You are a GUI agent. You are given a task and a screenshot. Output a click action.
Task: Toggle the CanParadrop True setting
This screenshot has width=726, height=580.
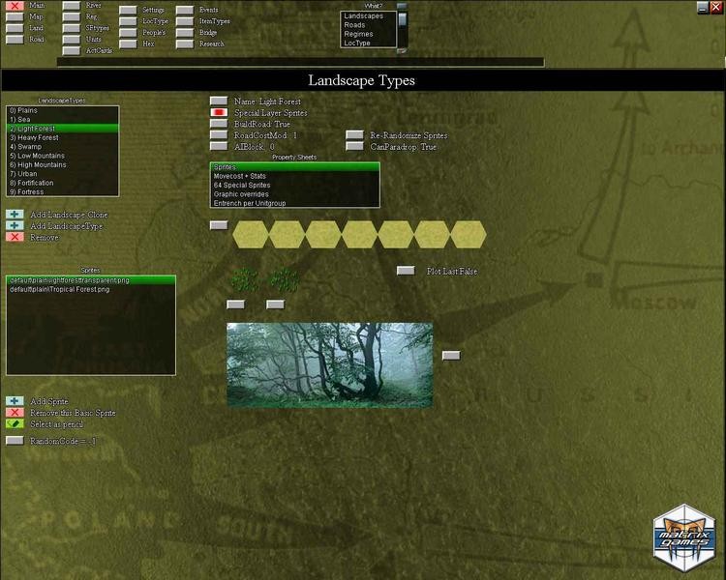(x=355, y=147)
